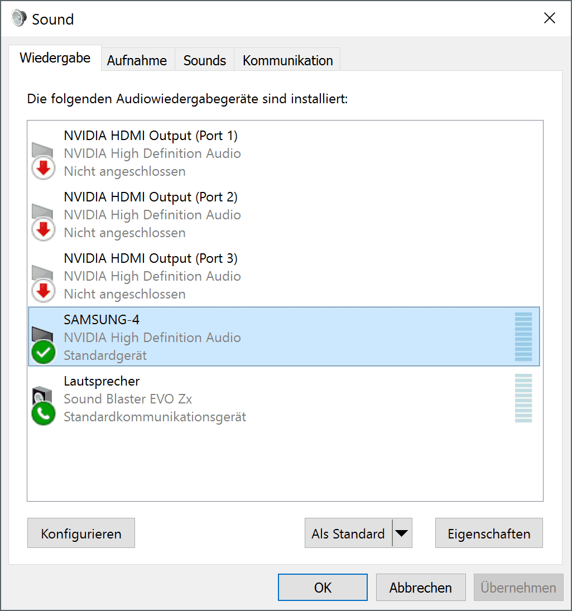Click SAMSUNG-4 green checkmark default device icon
The height and width of the screenshot is (611, 572).
[x=44, y=352]
